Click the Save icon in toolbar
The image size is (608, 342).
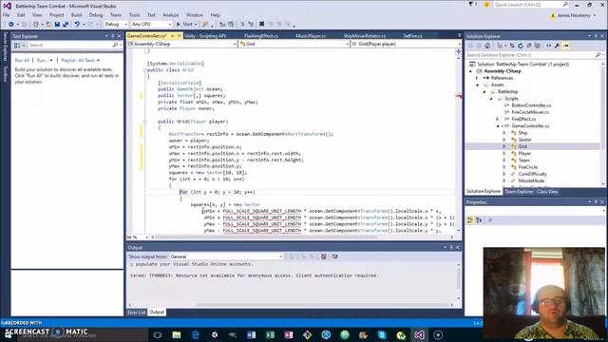click(57, 24)
